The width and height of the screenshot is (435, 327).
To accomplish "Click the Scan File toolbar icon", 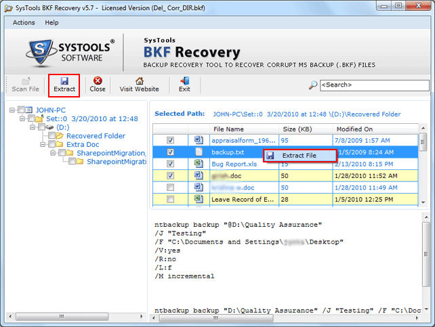I will pos(26,81).
